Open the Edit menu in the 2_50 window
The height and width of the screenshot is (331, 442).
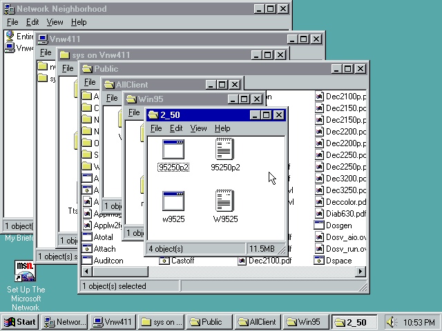pos(176,128)
